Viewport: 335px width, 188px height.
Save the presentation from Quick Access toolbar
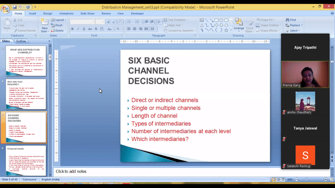[x=15, y=7]
